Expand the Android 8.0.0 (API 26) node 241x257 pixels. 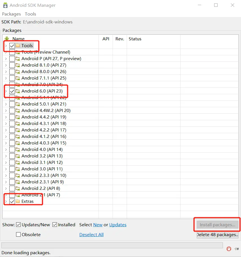click(6, 72)
